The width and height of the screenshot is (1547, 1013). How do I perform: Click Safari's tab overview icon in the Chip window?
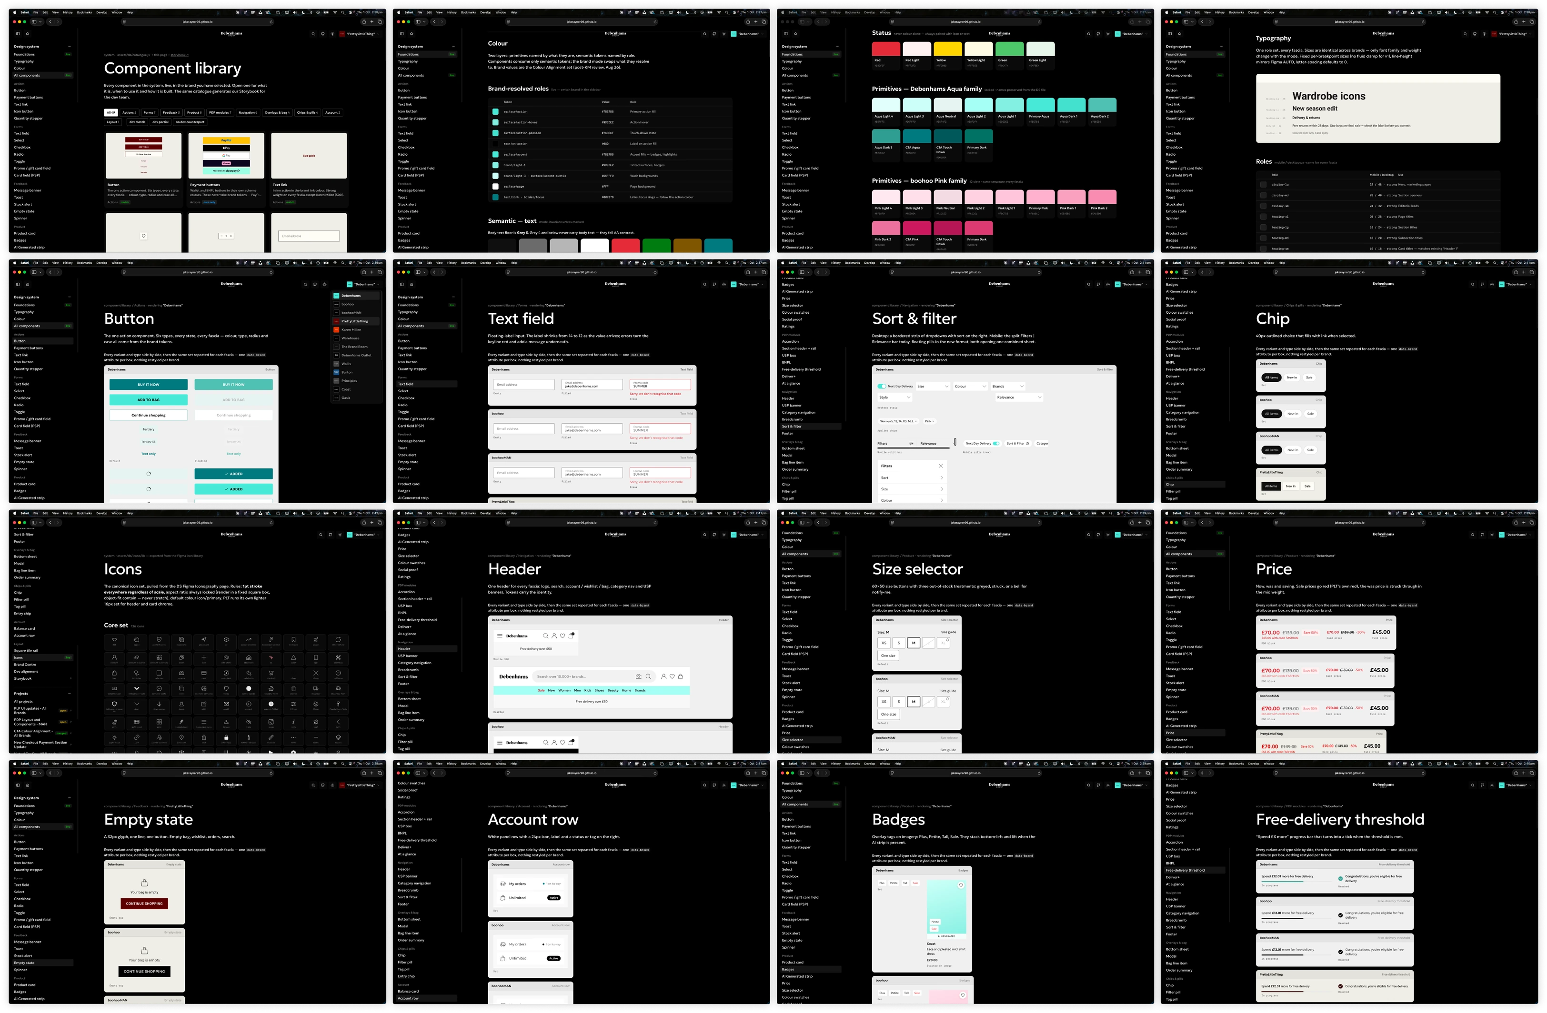click(x=1532, y=272)
